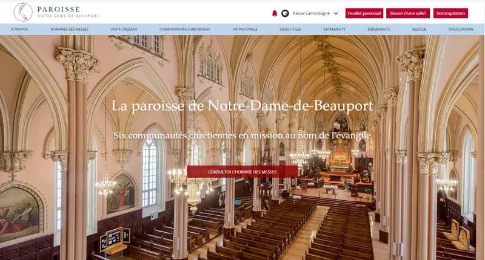Select Vie pastorale in the navigation

tap(245, 29)
